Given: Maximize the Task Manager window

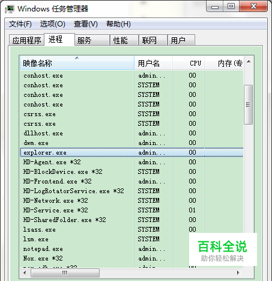Looking at the screenshot, I should [x=231, y=6].
